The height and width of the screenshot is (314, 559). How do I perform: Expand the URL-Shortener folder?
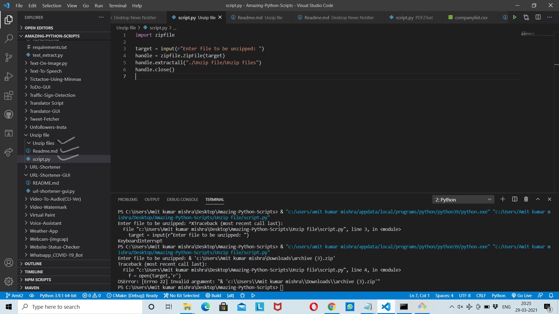tap(45, 167)
